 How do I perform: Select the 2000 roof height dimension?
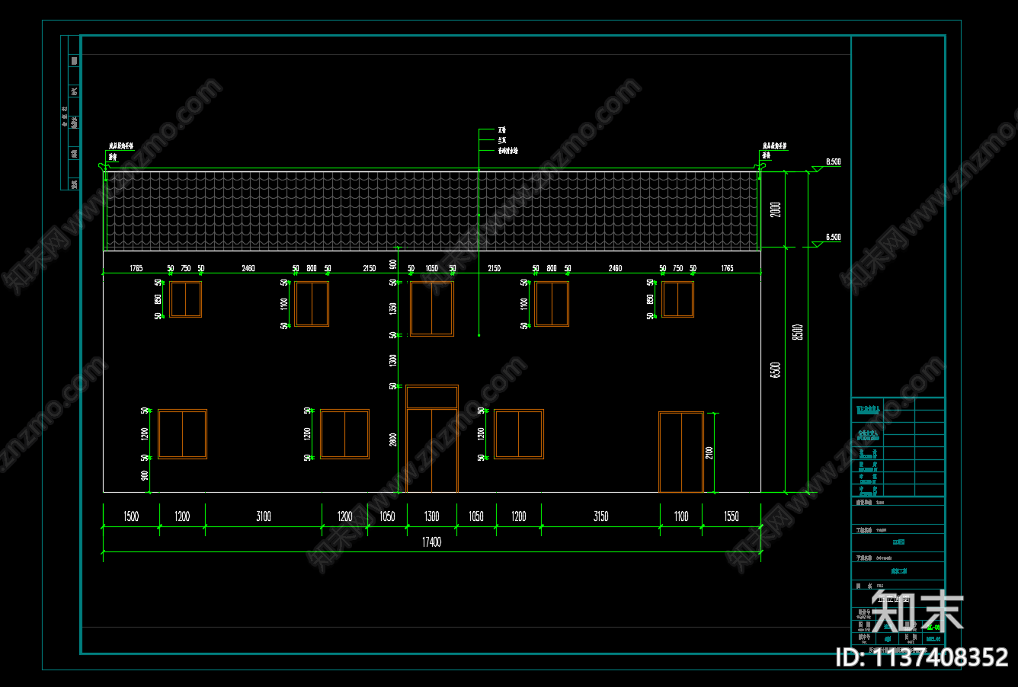click(776, 209)
